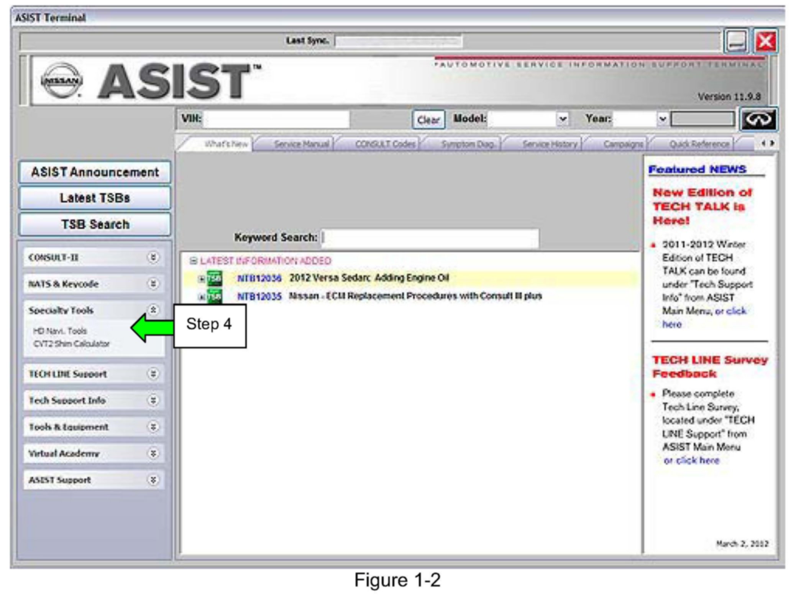Click the gray field beside Year dropdown
Image resolution: width=796 pixels, height=606 pixels.
[702, 119]
